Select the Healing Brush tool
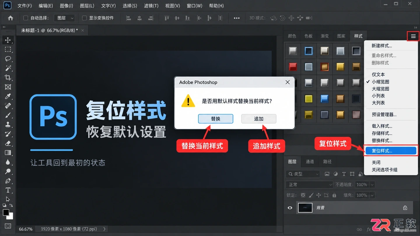 8,105
